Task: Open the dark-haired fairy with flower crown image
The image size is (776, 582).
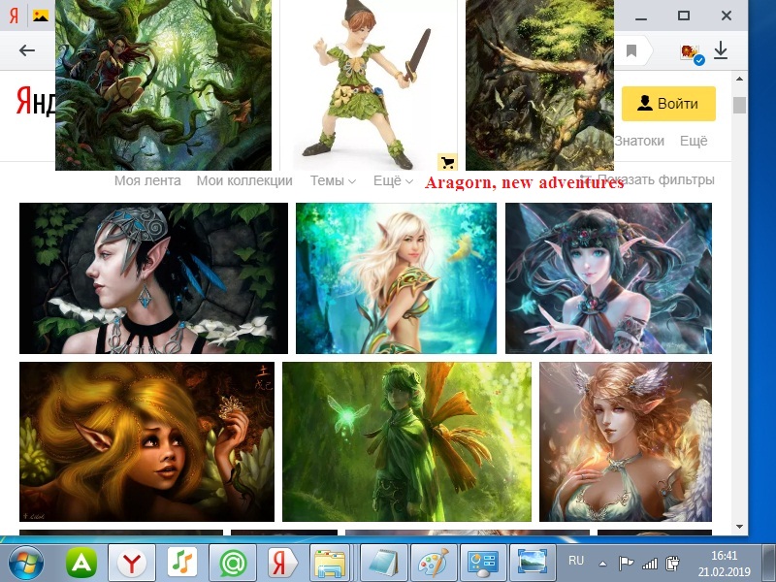Action: coord(608,278)
